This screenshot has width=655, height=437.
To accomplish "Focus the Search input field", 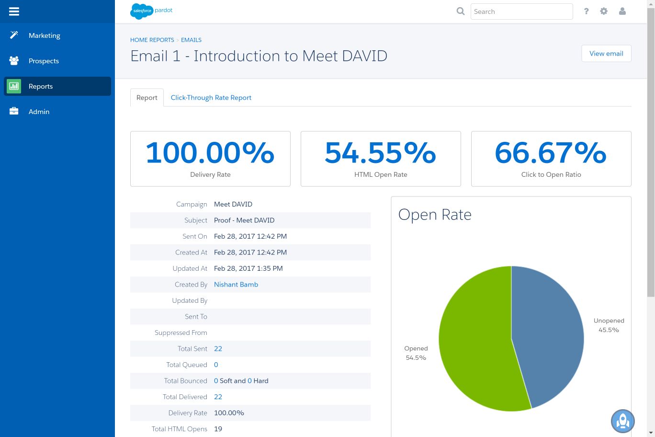I will pos(521,11).
